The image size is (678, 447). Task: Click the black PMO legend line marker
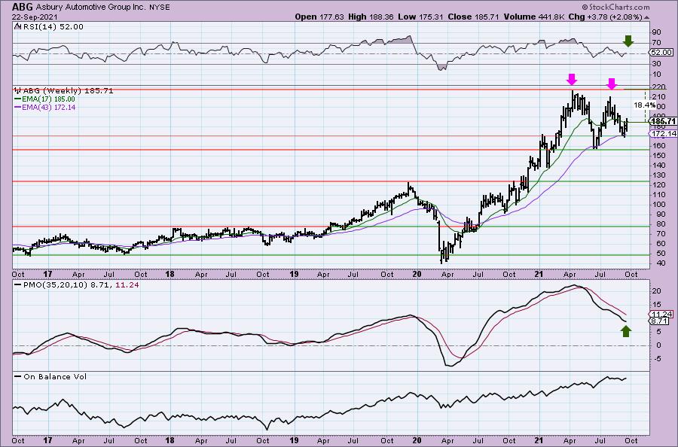[x=18, y=285]
